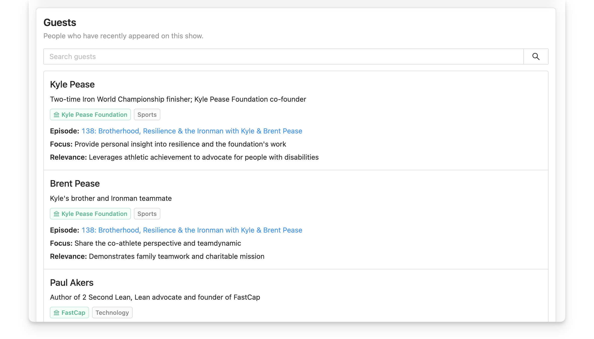Click the Kyle Pease guest name
594x339 pixels.
point(72,84)
